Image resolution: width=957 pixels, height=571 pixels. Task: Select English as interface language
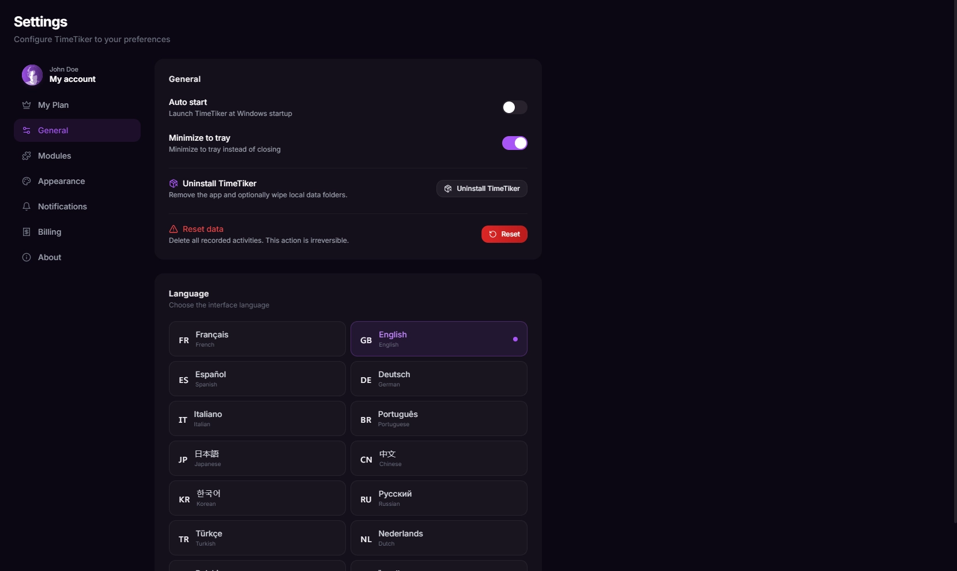click(x=439, y=339)
